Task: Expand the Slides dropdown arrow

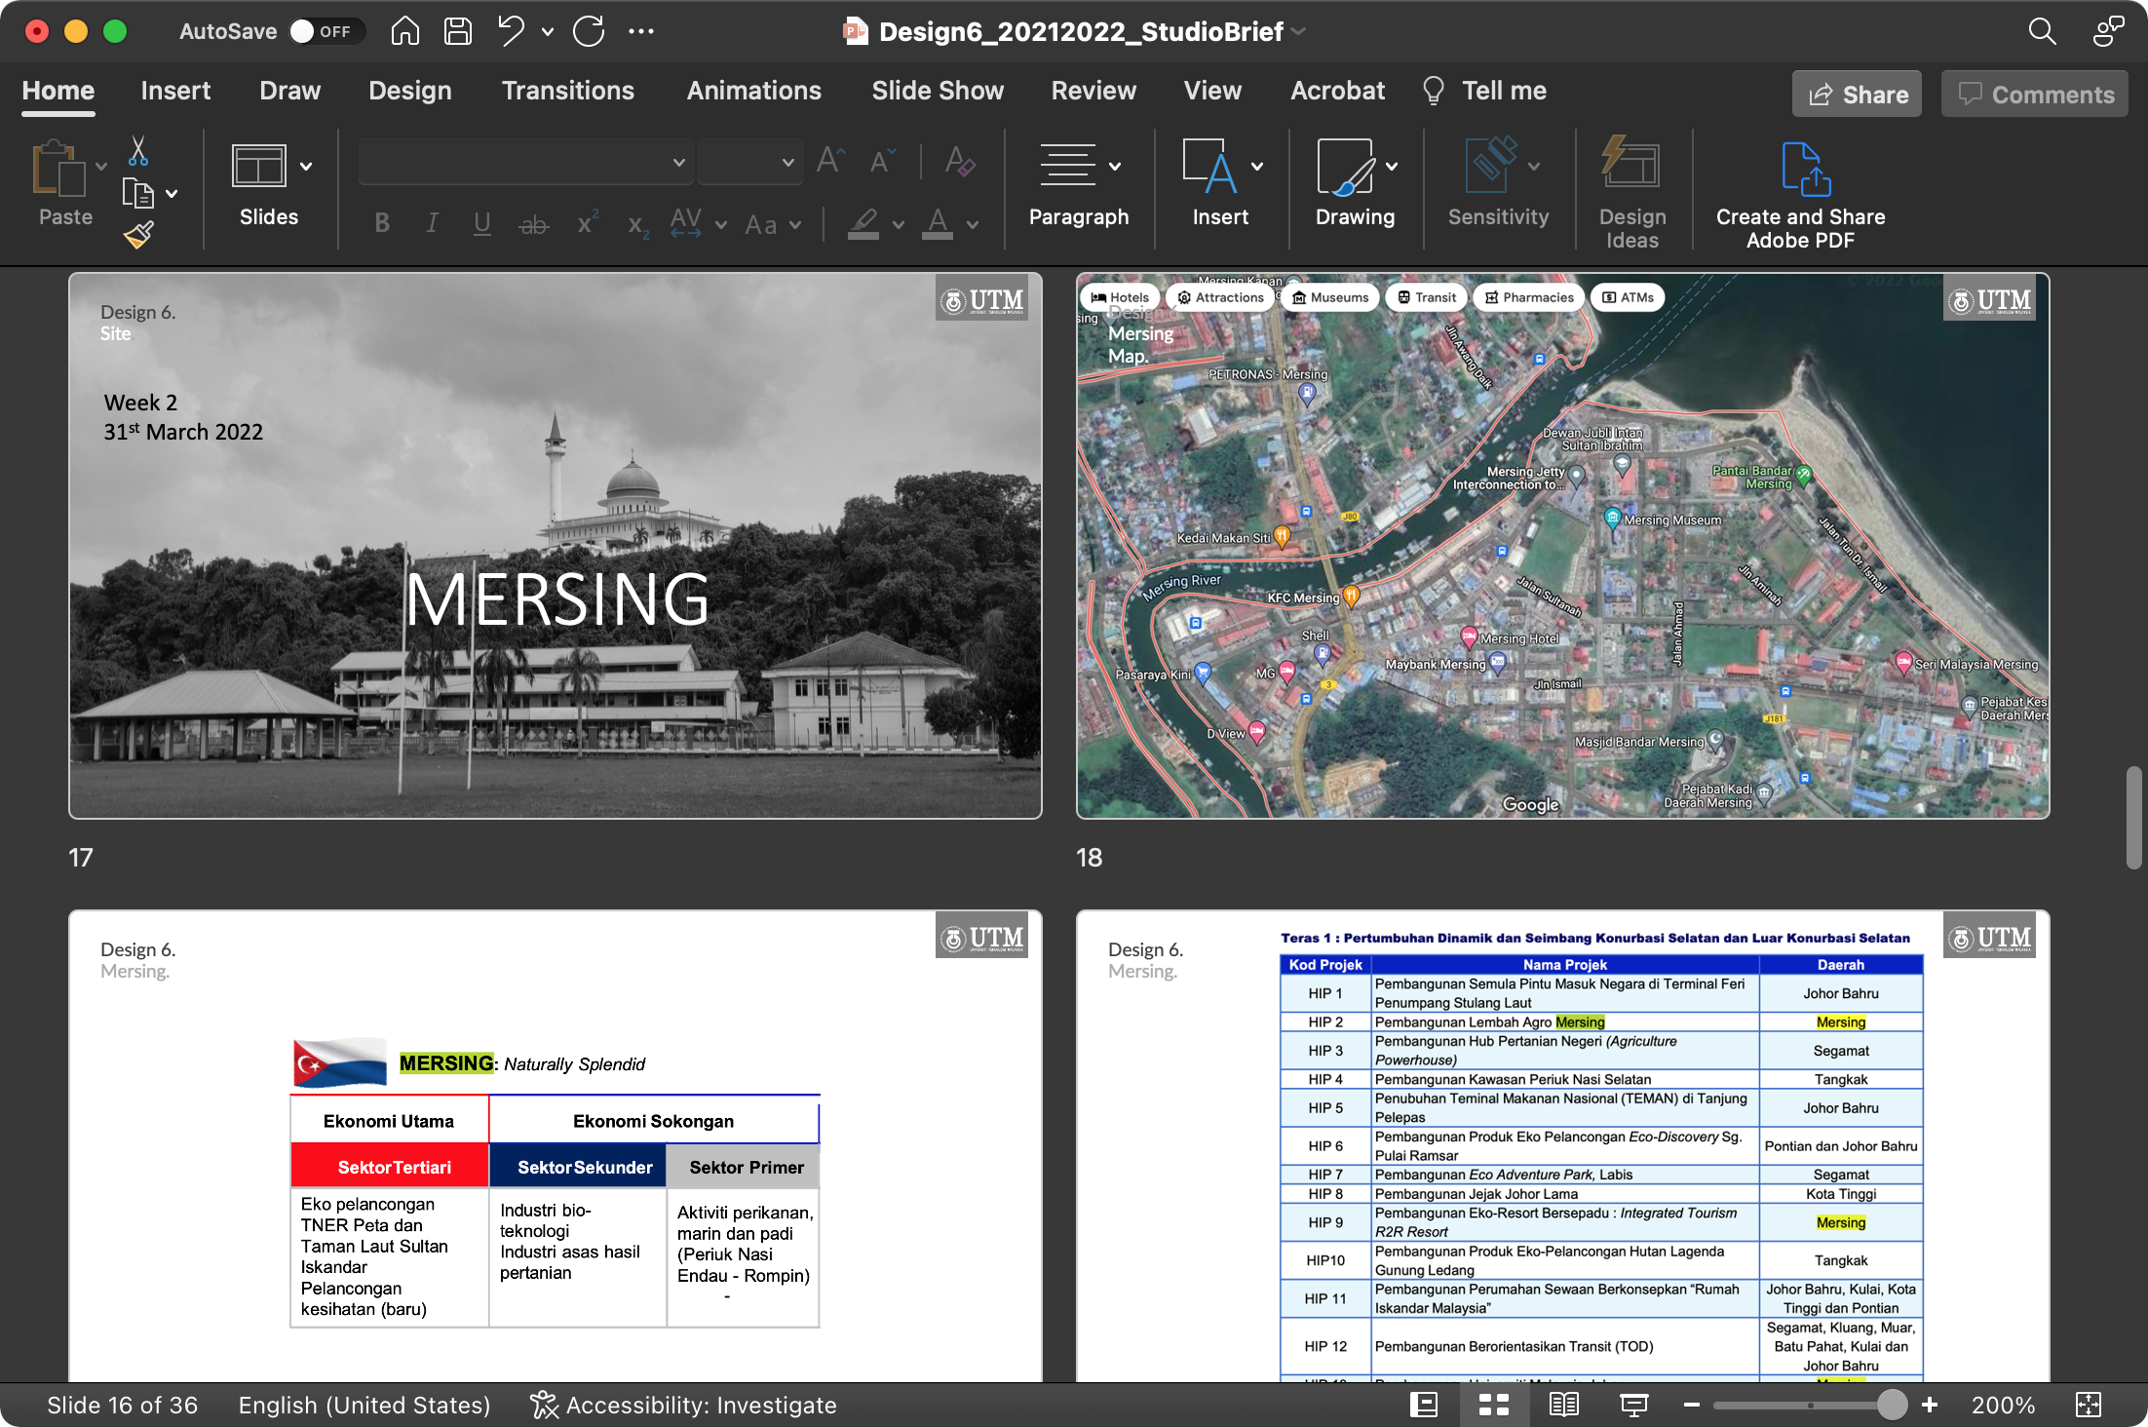Action: (x=306, y=166)
